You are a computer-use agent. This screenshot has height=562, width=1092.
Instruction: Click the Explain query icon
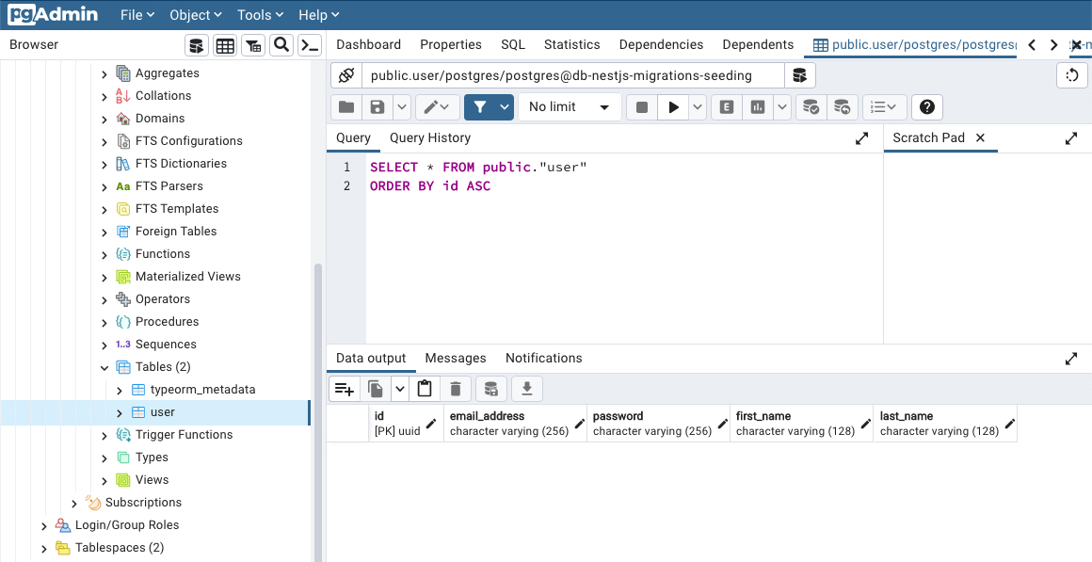pyautogui.click(x=726, y=106)
